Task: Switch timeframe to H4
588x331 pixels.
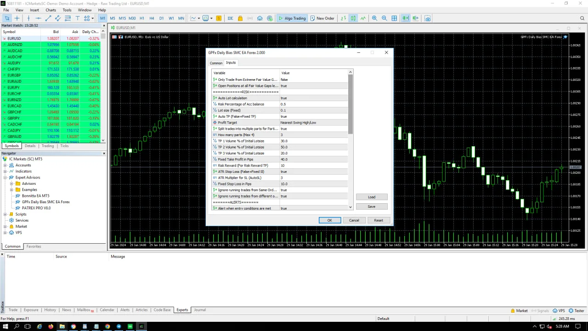Action: [x=152, y=18]
